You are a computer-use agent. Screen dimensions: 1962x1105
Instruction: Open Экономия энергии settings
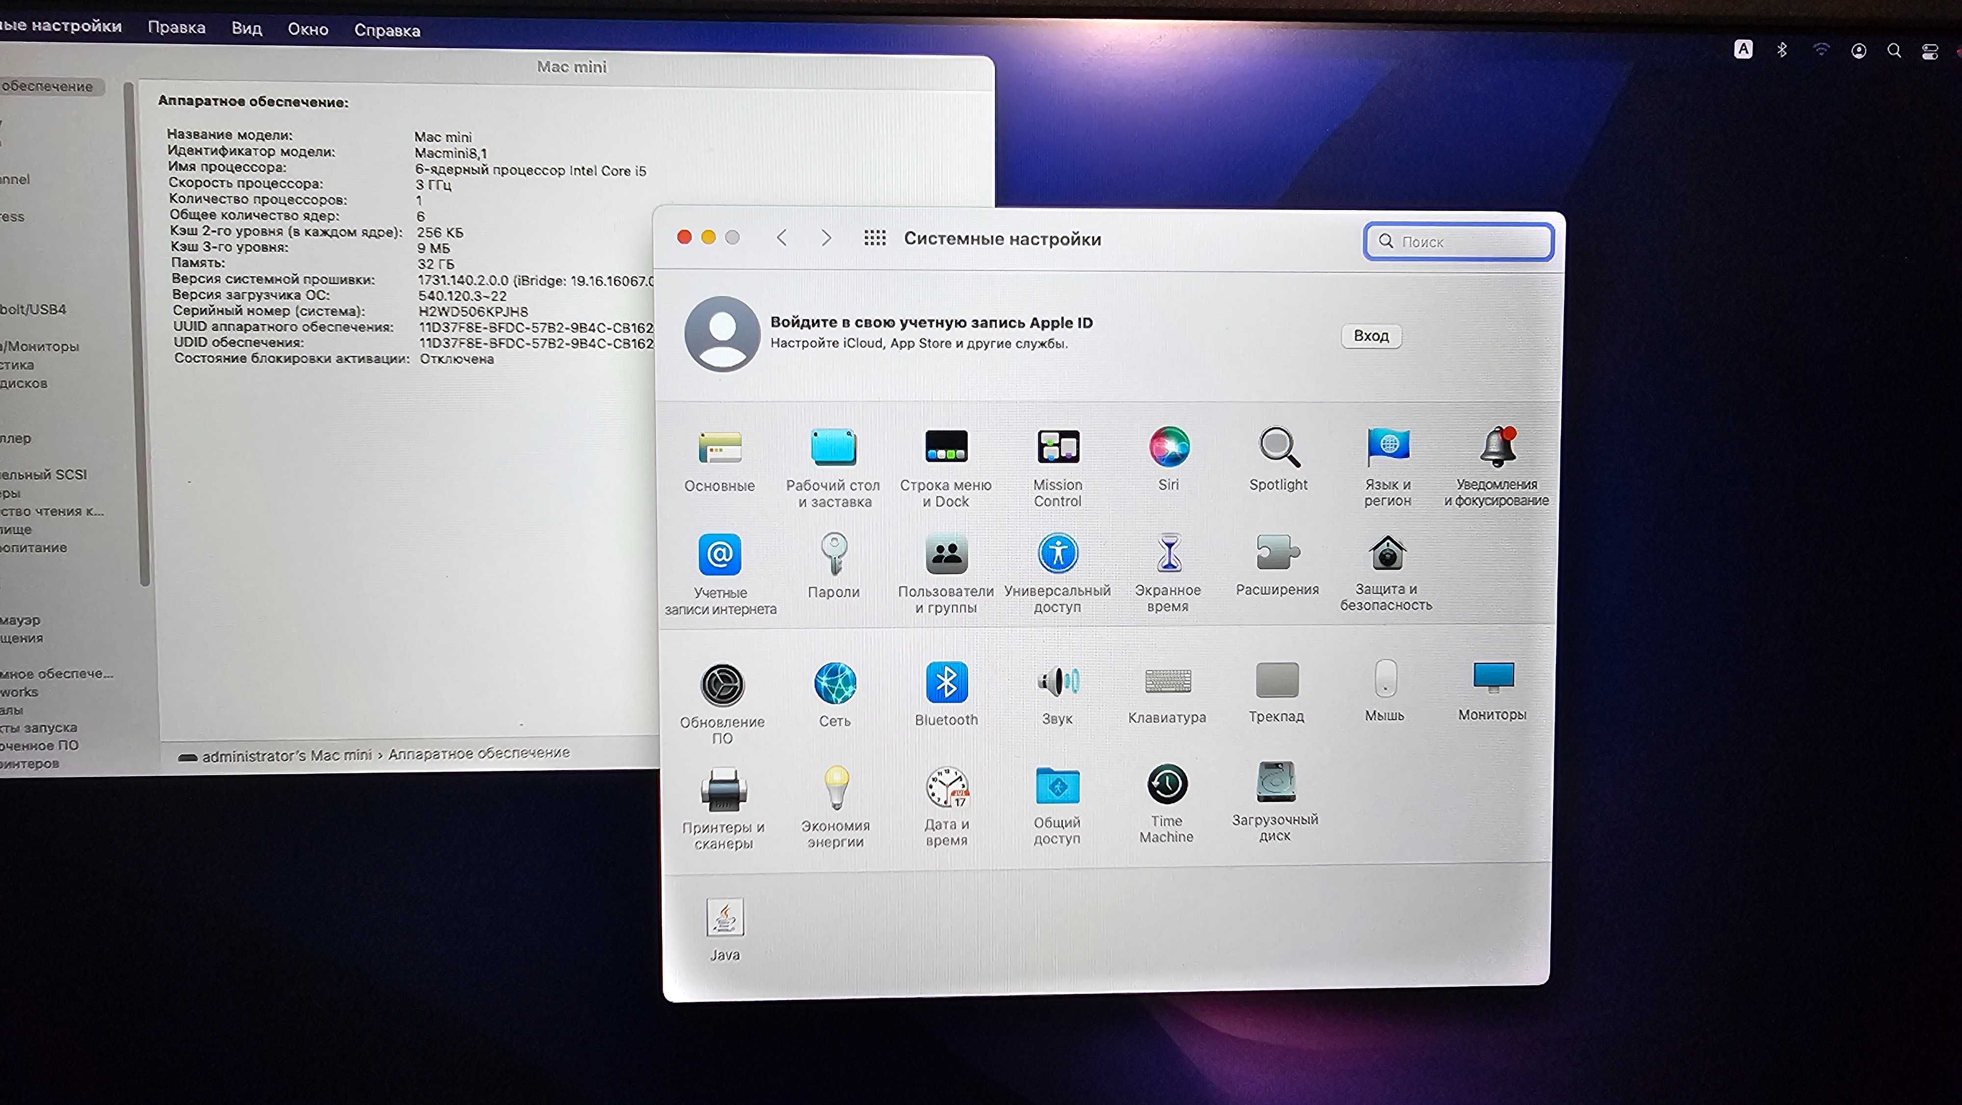835,807
